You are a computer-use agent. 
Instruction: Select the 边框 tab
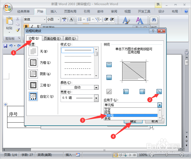coord(34,38)
